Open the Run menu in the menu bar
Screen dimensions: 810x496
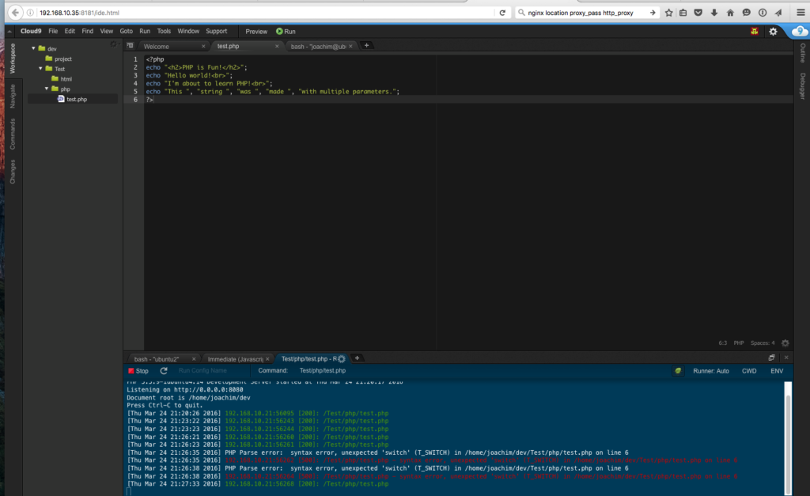click(x=144, y=31)
